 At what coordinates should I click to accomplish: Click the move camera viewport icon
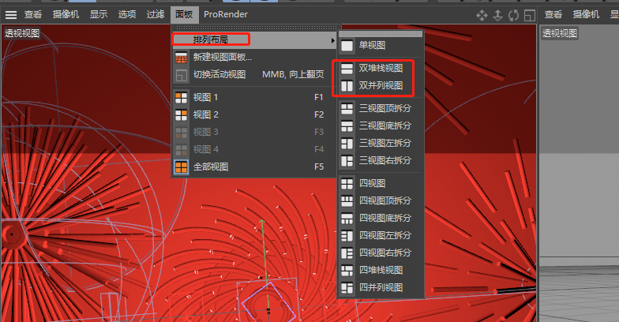pos(482,16)
